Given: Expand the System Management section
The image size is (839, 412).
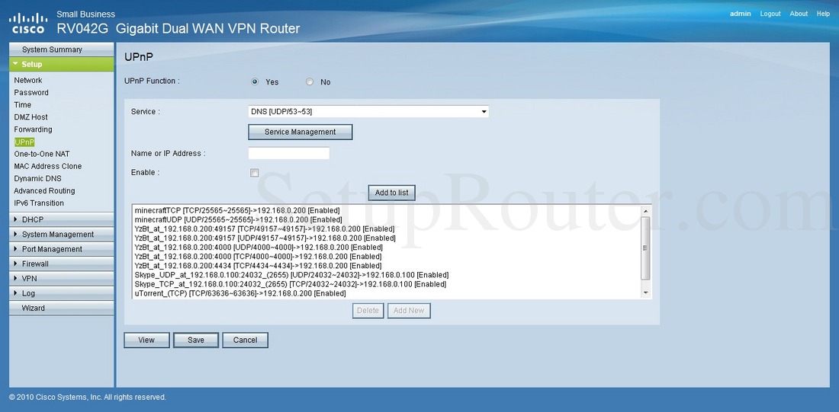Looking at the screenshot, I should pyautogui.click(x=62, y=234).
